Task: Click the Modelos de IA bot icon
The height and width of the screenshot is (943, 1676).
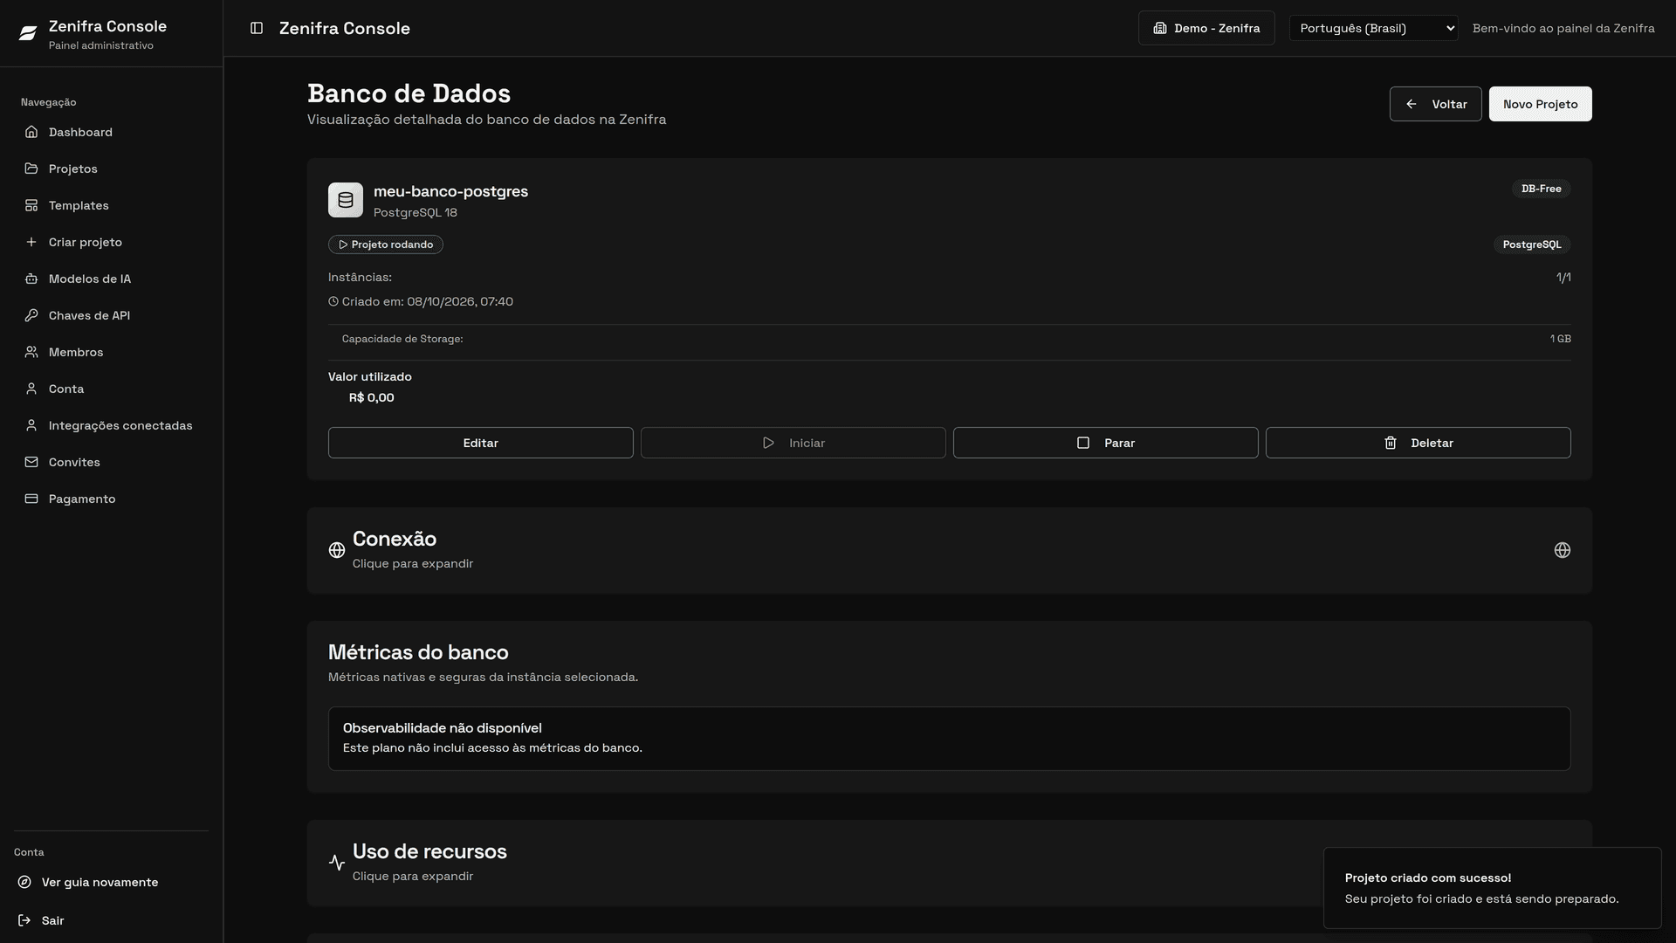Action: pyautogui.click(x=31, y=279)
